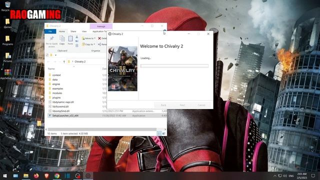Switch to the Home ribbon tab

tap(62, 31)
